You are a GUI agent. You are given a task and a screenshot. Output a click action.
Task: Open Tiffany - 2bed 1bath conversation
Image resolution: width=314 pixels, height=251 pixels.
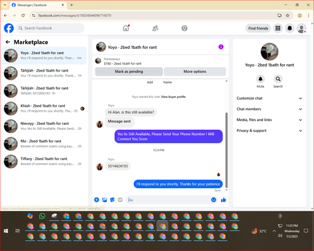click(x=44, y=161)
